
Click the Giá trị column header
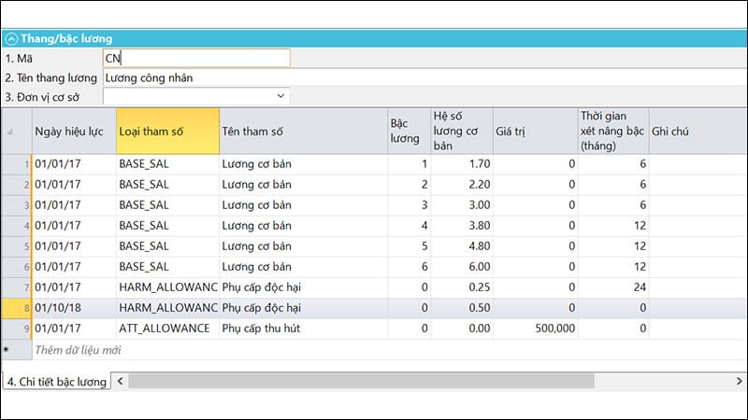coord(535,131)
